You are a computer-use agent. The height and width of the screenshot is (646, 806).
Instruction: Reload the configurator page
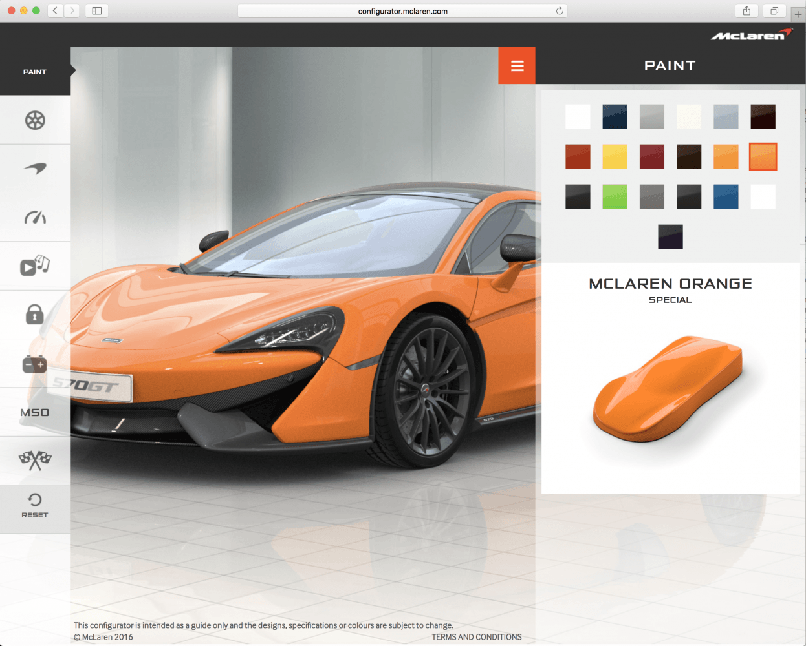(560, 11)
